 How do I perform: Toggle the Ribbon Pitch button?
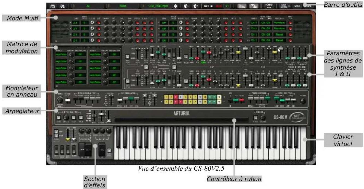[x=255, y=118]
